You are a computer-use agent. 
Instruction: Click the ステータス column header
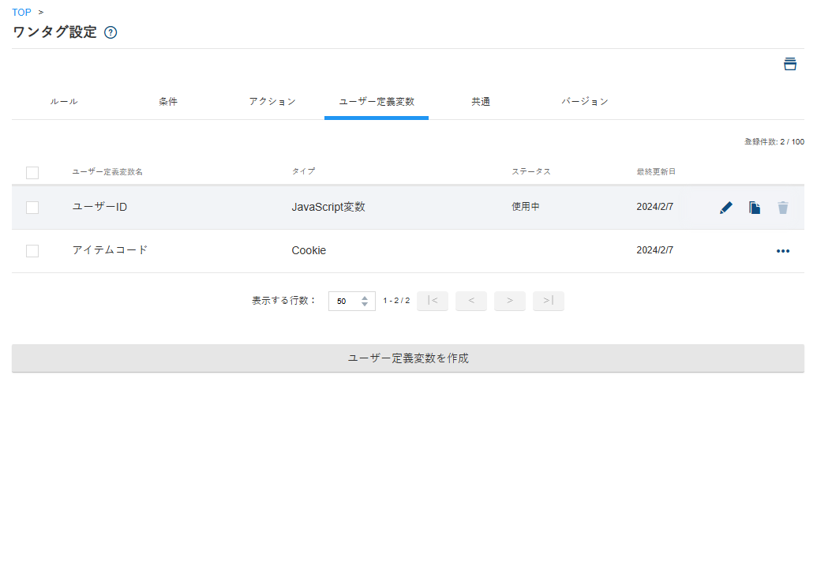531,171
